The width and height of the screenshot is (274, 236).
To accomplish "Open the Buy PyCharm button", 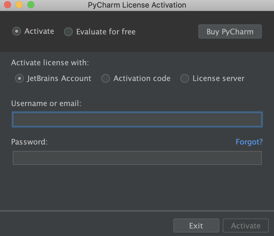I will (x=230, y=31).
